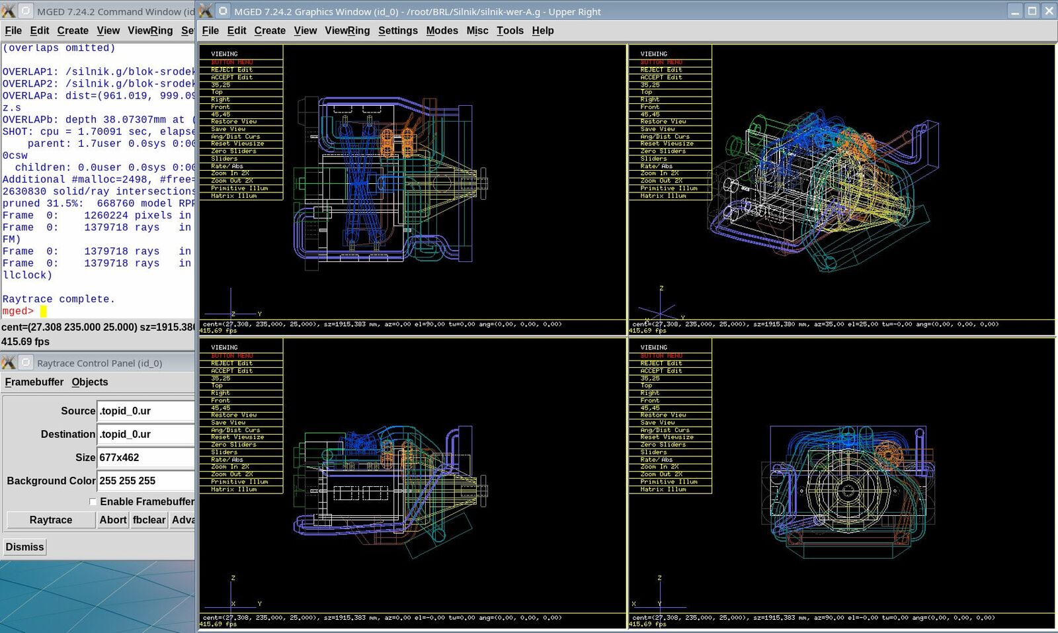This screenshot has height=633, width=1058.
Task: Open the Framebuffer menu in Raytrace panel
Action: click(x=34, y=382)
